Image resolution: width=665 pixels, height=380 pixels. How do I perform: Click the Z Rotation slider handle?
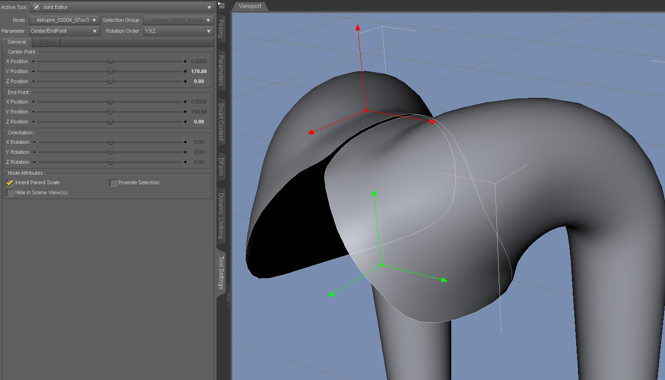pyautogui.click(x=111, y=162)
